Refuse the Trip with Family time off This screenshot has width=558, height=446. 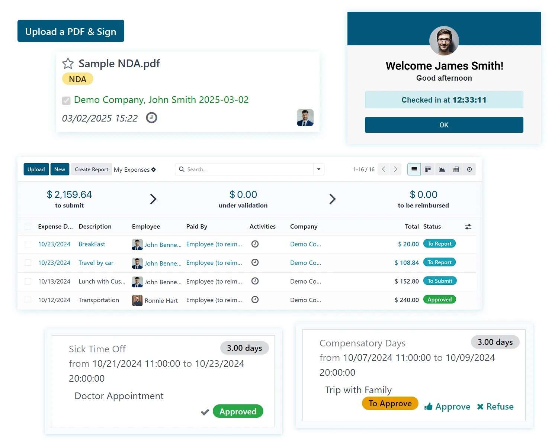coord(495,407)
